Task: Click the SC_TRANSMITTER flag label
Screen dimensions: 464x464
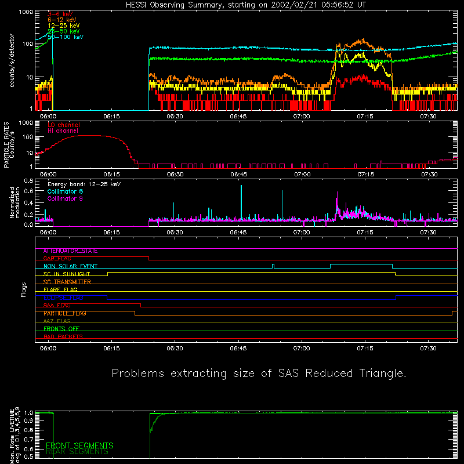Action: click(x=67, y=282)
